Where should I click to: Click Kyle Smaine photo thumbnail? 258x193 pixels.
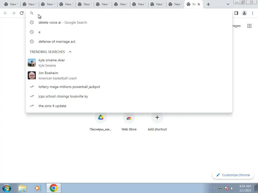point(32,63)
